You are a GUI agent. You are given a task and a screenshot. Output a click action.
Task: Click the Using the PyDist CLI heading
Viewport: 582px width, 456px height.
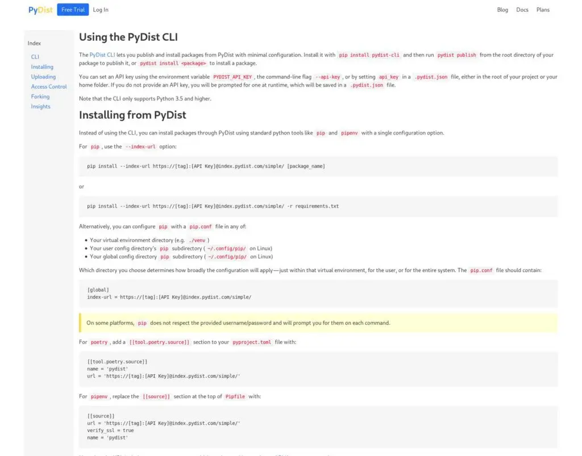(128, 37)
